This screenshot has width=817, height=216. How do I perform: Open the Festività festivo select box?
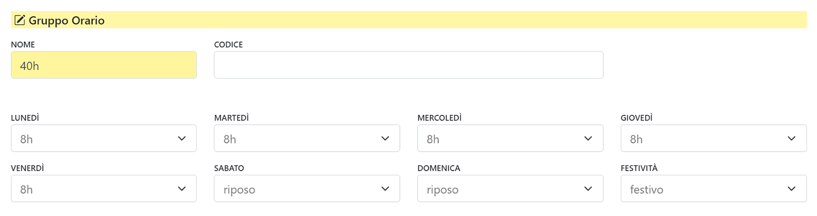tap(714, 189)
